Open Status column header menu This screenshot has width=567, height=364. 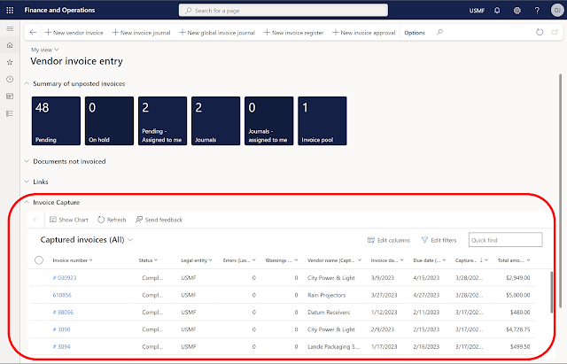tap(148, 260)
